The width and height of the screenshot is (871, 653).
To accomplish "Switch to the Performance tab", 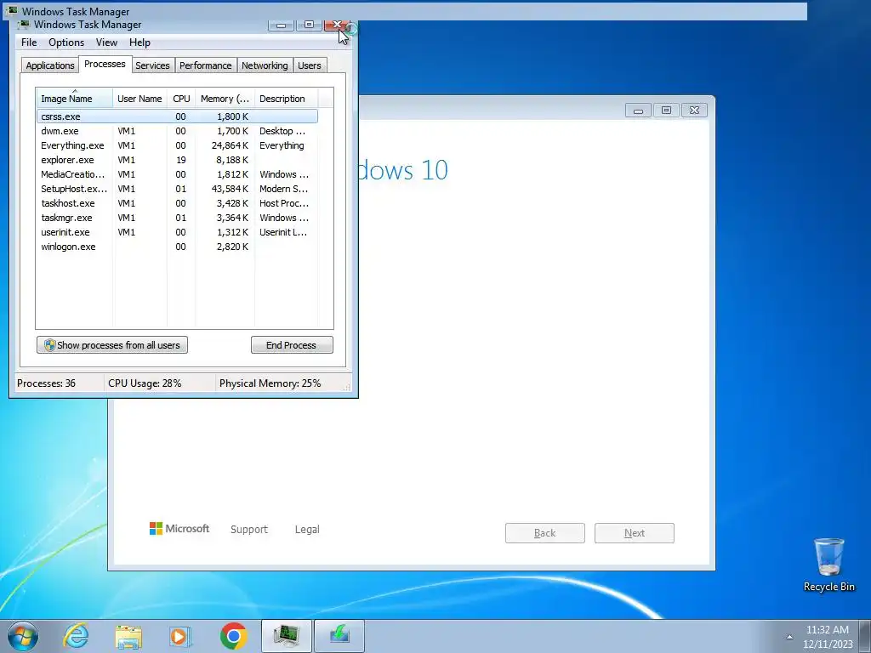I will pos(206,65).
